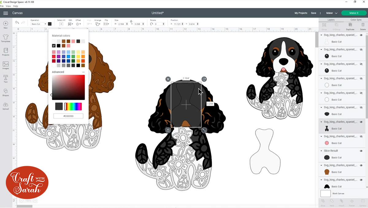Switch to the Color Sync tab
368x208 pixels.
coord(355,20)
